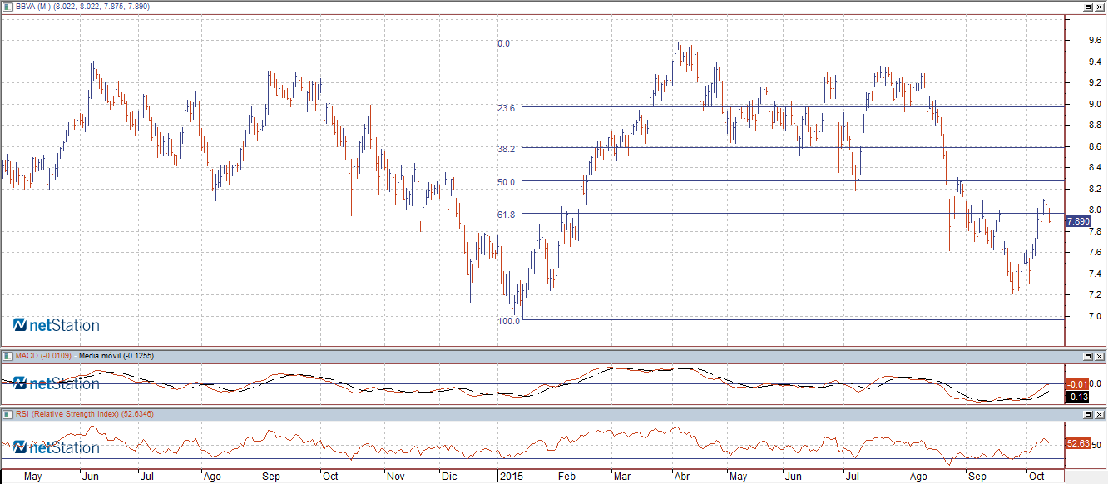Click the black -0.13 moving average tag
Screen dimensions: 1108x484
pyautogui.click(x=1077, y=397)
